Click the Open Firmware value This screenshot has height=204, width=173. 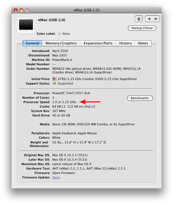click(63, 173)
